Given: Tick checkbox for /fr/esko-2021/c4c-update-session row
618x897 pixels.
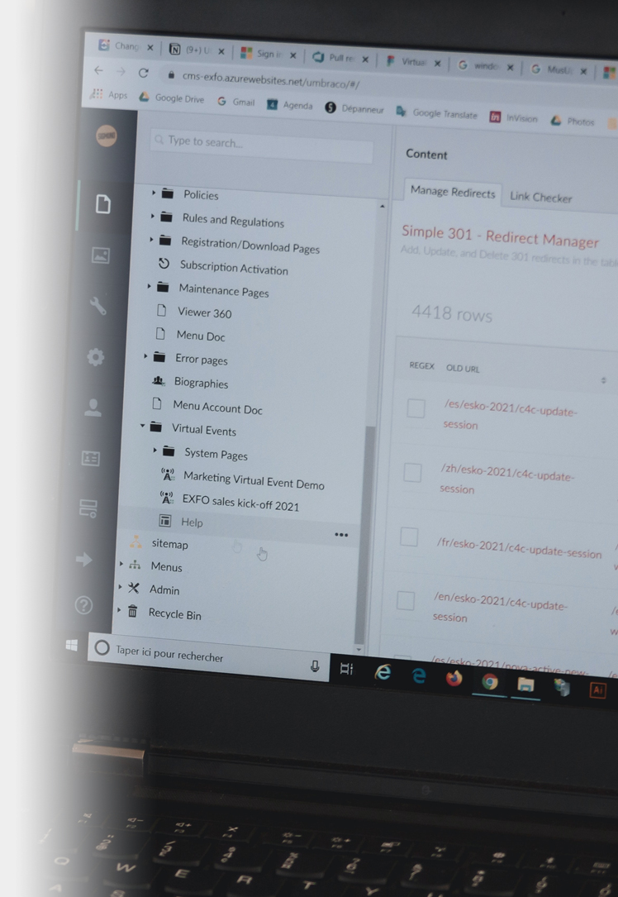Looking at the screenshot, I should point(409,537).
